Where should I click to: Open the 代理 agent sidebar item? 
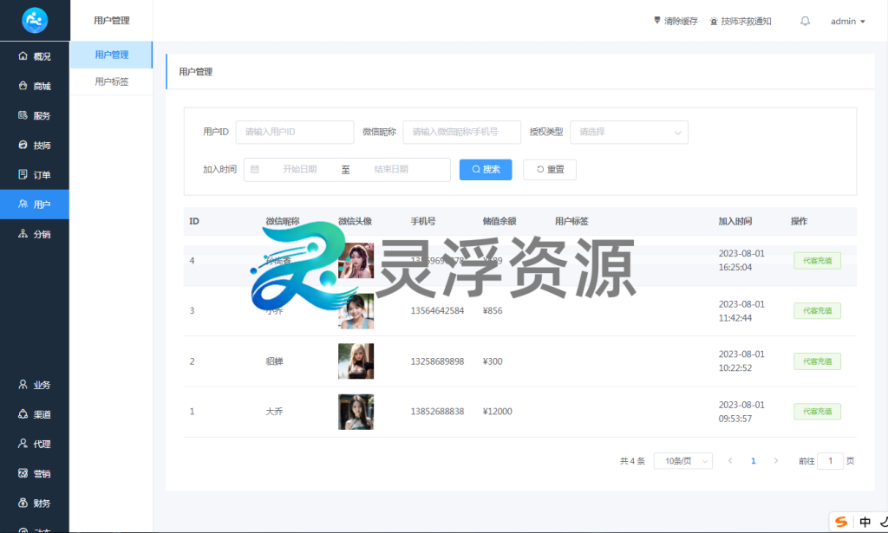click(x=35, y=444)
